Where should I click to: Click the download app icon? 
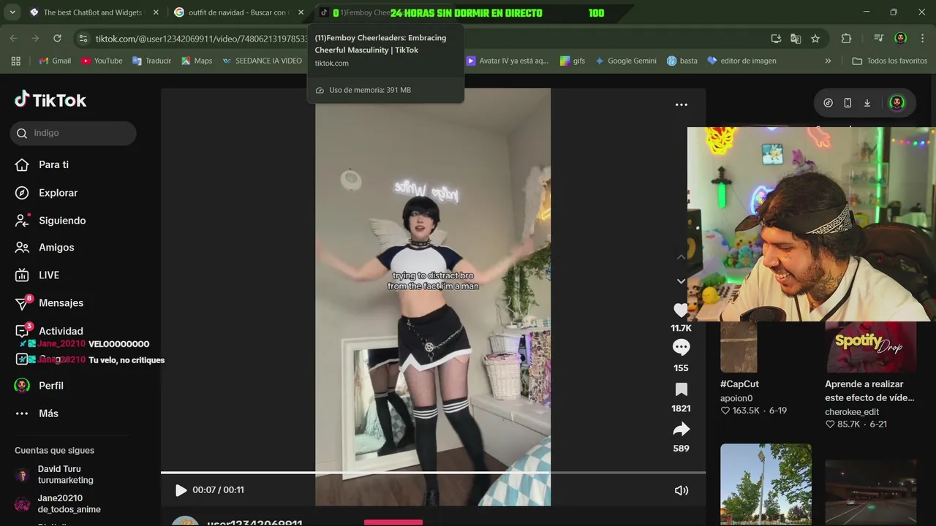pyautogui.click(x=867, y=103)
